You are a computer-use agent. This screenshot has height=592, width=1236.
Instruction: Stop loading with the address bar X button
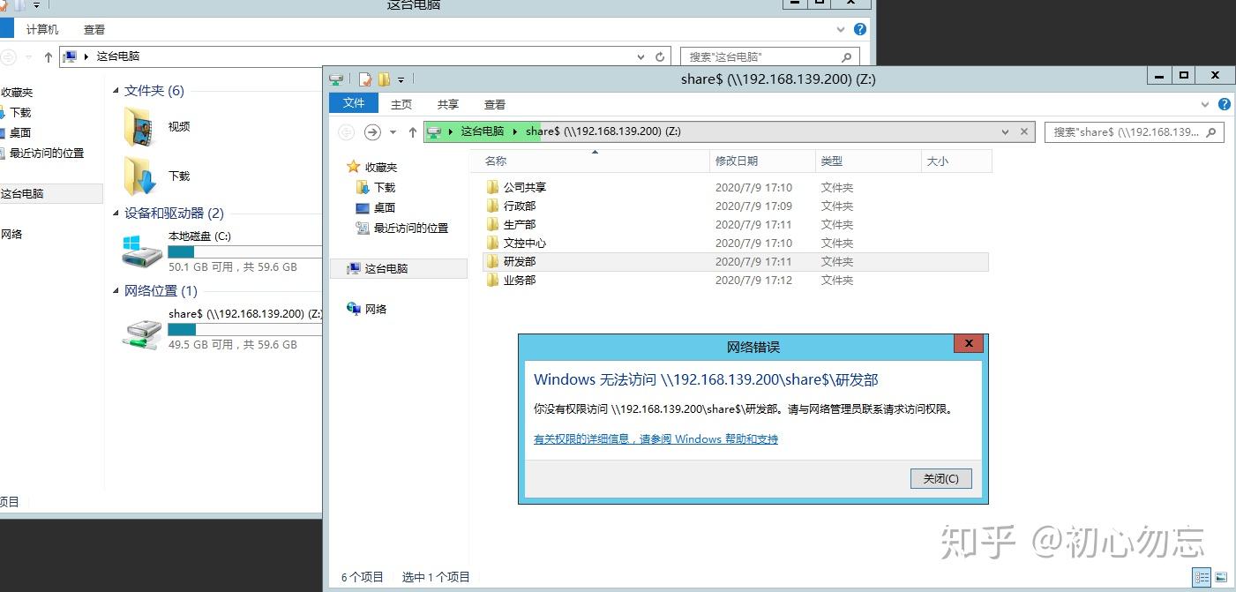tap(1023, 131)
